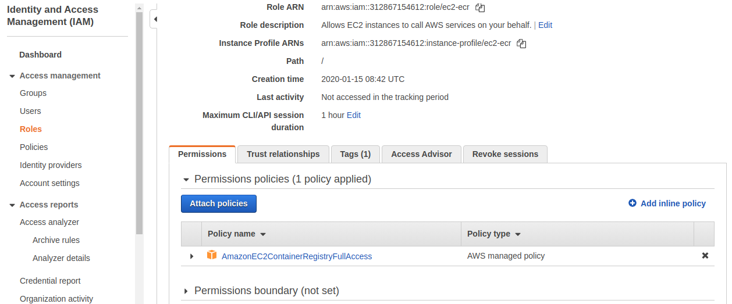Open the Access Advisor tab
Viewport: 732px width, 304px height.
[421, 154]
